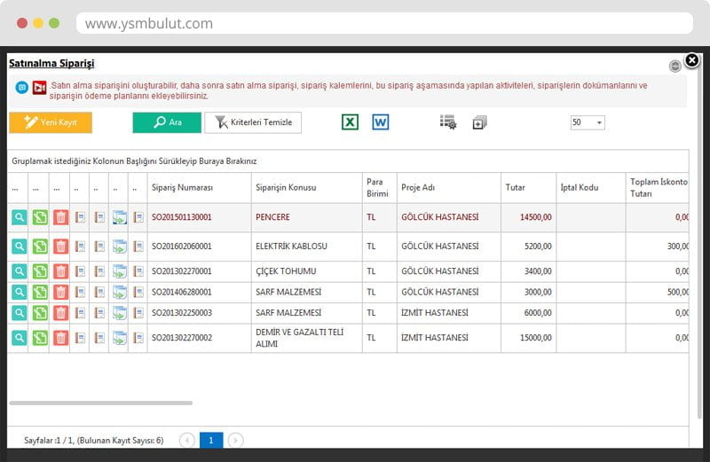This screenshot has width=710, height=462.
Task: Collapse the panel using the round arrow icon
Action: pos(675,66)
